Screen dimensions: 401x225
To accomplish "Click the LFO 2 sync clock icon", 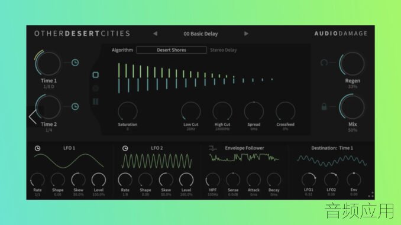I will tap(125, 148).
